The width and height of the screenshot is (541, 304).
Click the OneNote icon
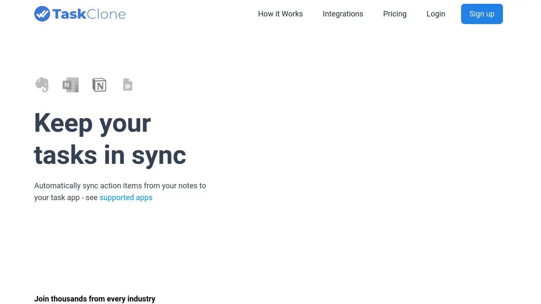coord(71,85)
